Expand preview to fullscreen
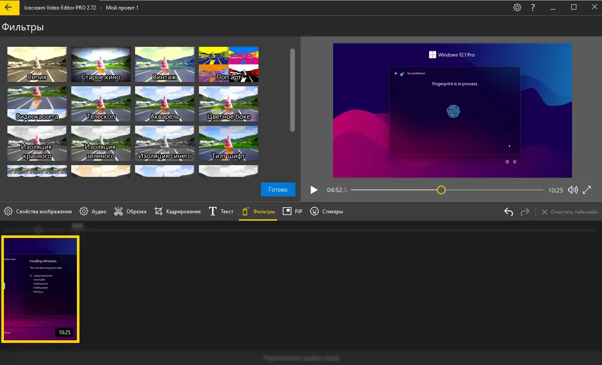Viewport: 602px width, 365px height. (x=587, y=190)
